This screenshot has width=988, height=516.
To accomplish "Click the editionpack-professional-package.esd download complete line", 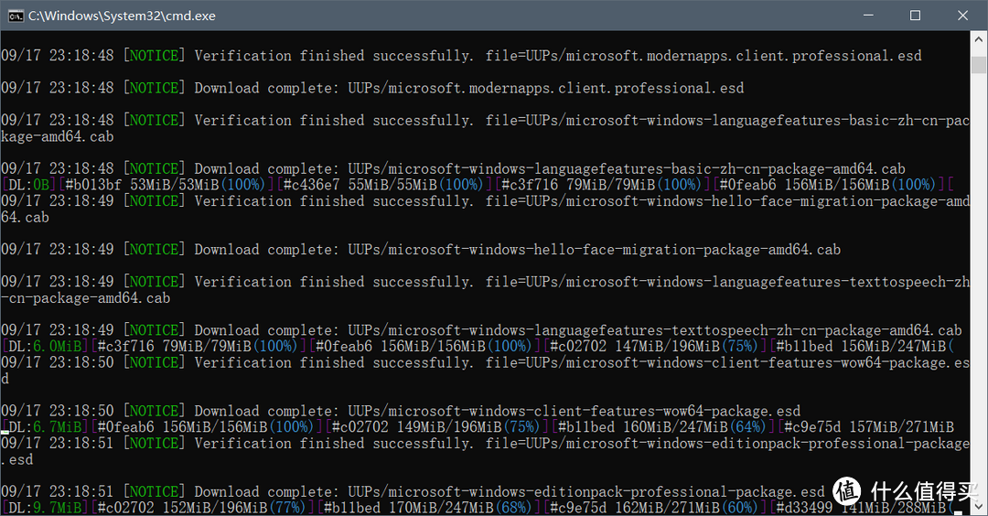I will [510, 491].
